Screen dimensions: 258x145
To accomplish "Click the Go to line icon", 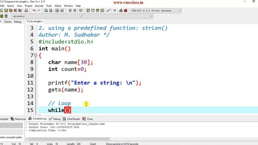I will tap(62, 10).
